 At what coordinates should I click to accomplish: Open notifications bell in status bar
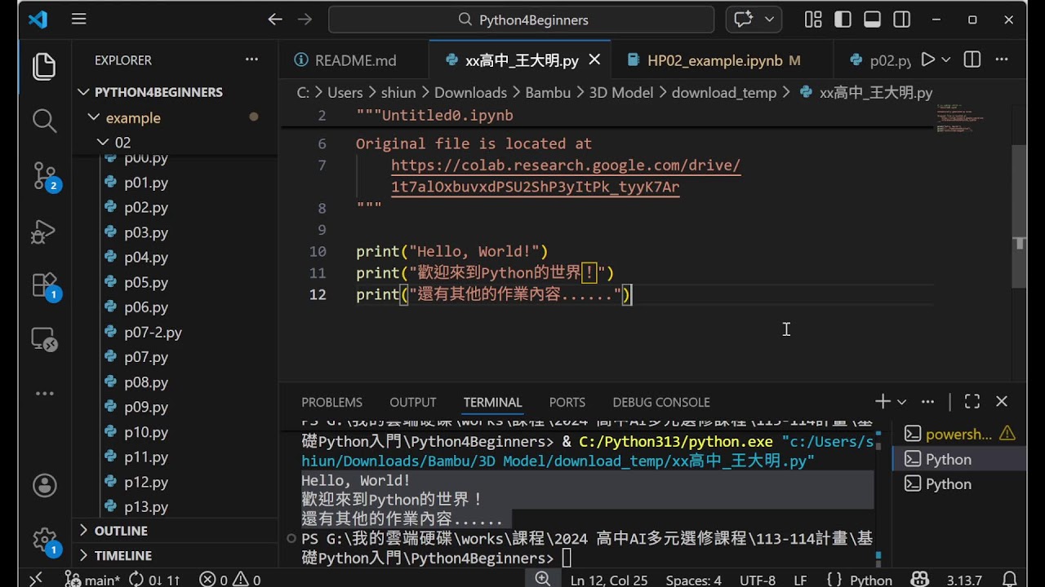(x=1009, y=580)
